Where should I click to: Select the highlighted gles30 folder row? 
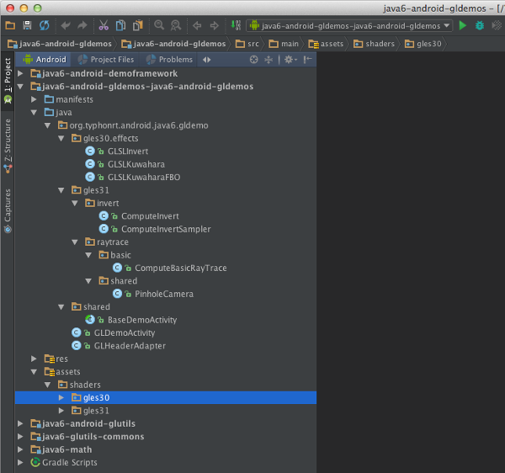[166, 397]
